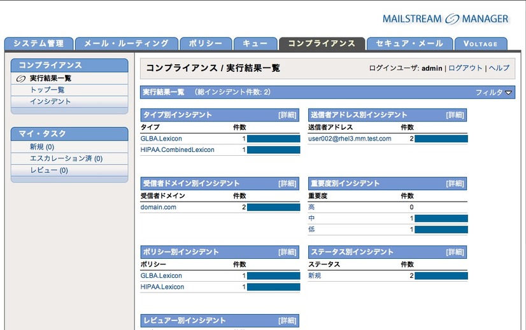Click the Mailstream Manager logo
This screenshot has height=330, width=526.
pyautogui.click(x=445, y=18)
